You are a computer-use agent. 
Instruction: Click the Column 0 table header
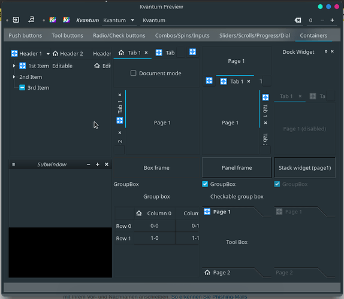[155, 213]
